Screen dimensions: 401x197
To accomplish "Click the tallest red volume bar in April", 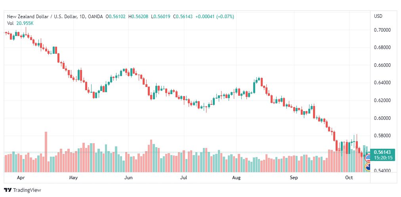I will tap(46, 152).
